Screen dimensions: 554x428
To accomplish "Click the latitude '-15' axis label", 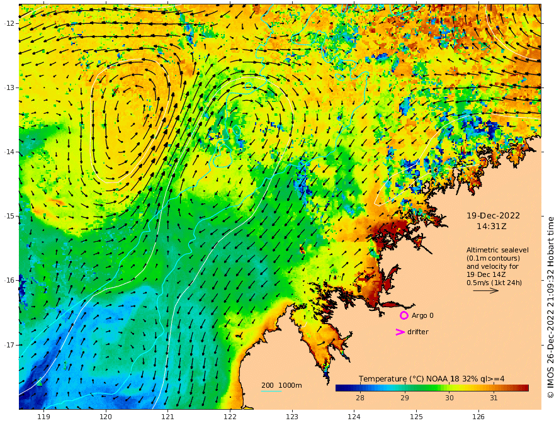I will [9, 216].
